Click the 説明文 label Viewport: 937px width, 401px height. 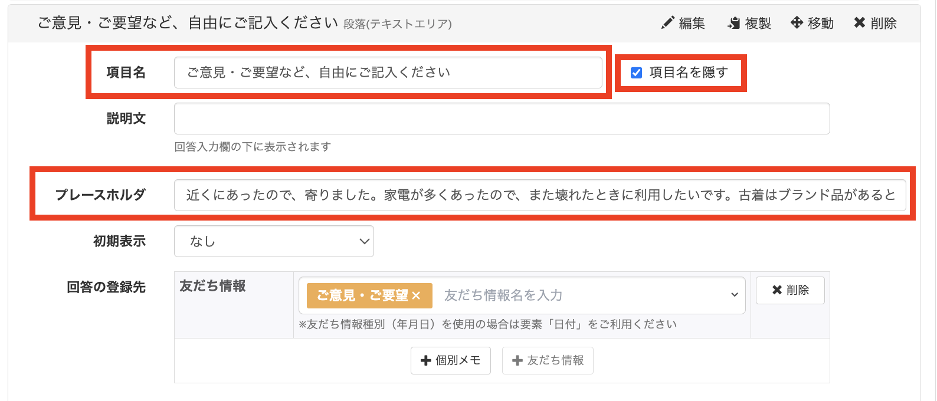point(126,119)
